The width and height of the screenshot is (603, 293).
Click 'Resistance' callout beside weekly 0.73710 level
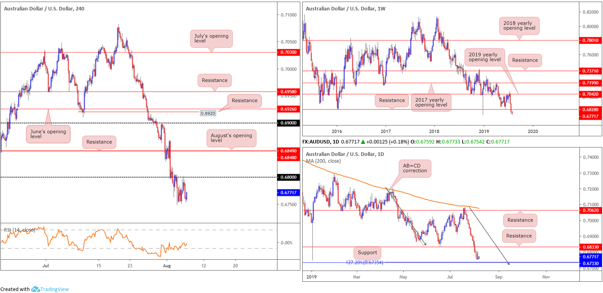525,60
